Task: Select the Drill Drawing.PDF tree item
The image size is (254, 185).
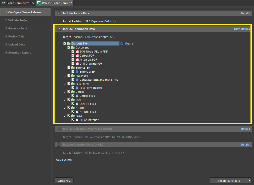Action: 91,64
